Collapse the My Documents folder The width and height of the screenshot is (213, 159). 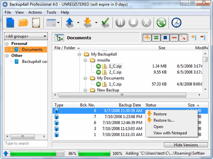coord(85,78)
